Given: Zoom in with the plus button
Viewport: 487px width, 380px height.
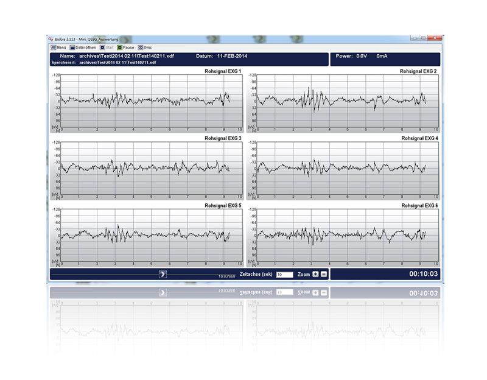Looking at the screenshot, I should click(x=315, y=274).
